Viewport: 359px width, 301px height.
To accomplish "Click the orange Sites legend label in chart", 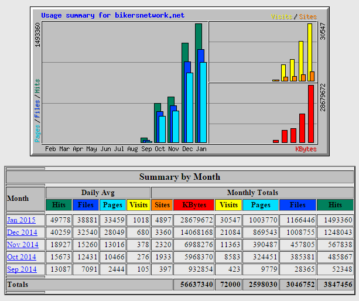I will (x=307, y=17).
